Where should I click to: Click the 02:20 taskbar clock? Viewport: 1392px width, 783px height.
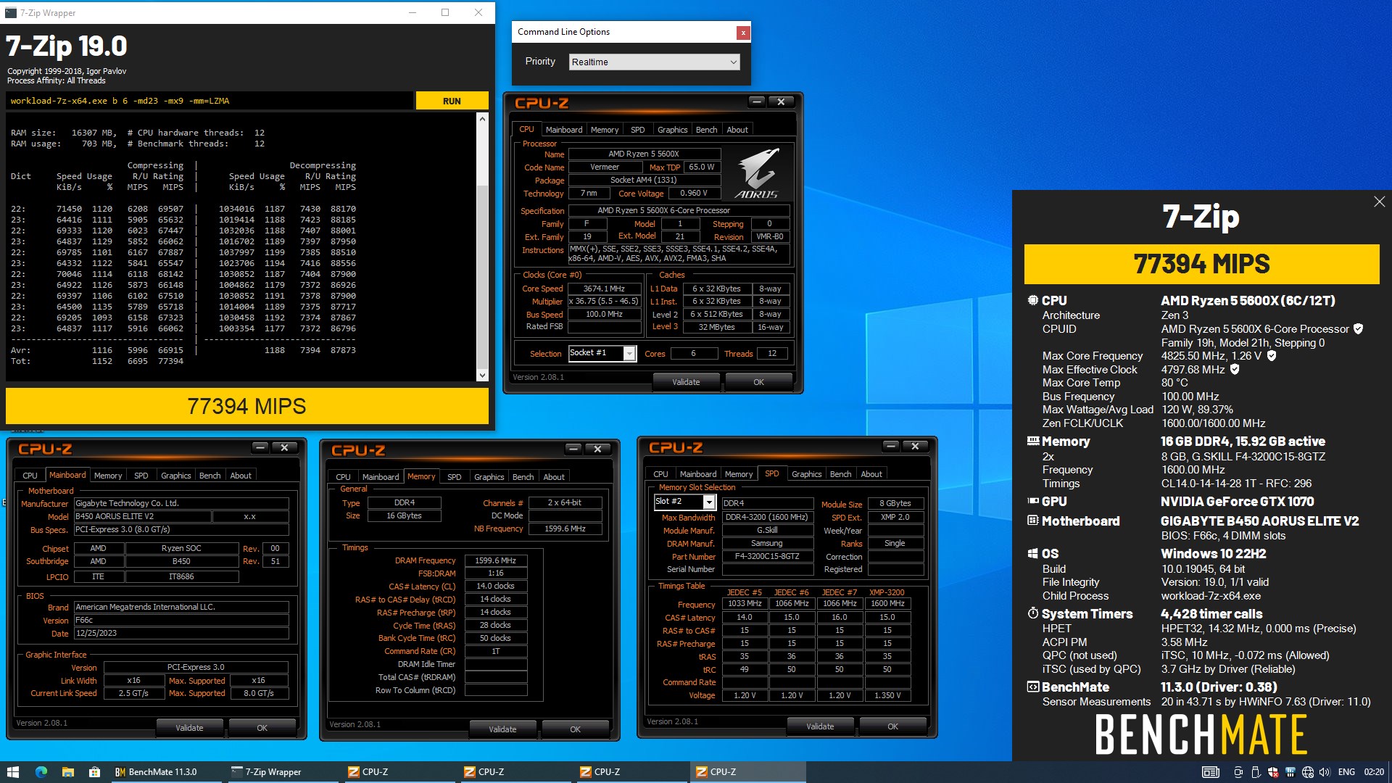[1373, 772]
